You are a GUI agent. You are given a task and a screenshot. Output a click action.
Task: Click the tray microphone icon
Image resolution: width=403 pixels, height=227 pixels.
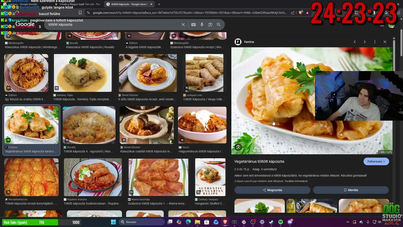click(x=368, y=222)
